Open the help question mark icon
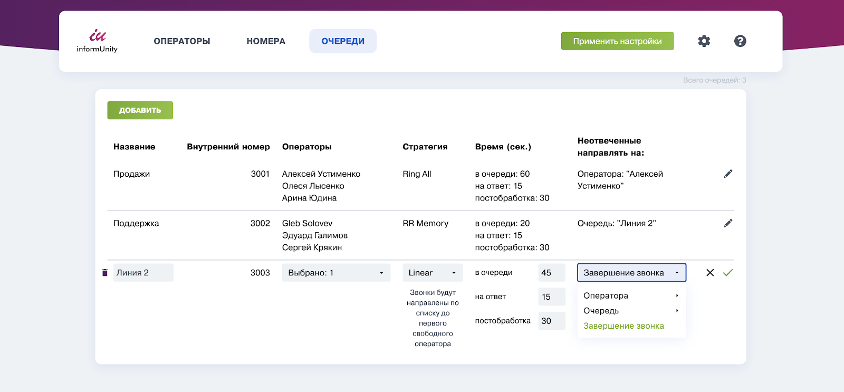The width and height of the screenshot is (844, 392). click(x=740, y=41)
